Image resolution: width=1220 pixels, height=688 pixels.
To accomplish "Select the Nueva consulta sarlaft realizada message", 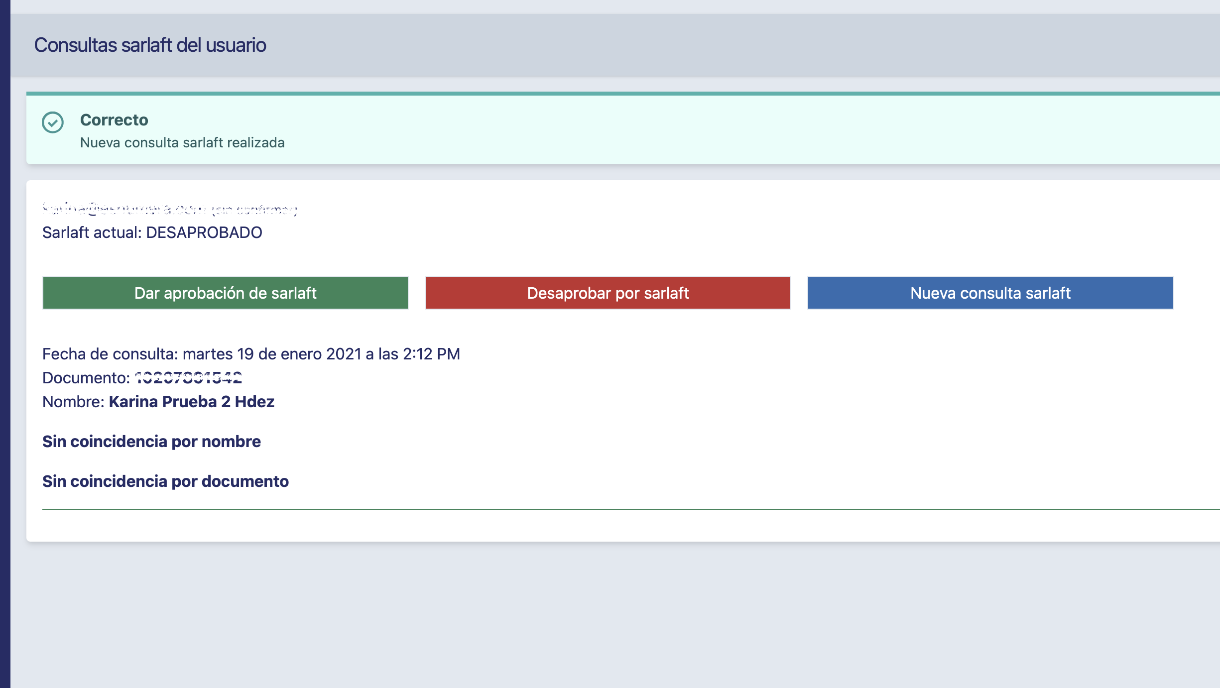I will (x=182, y=143).
